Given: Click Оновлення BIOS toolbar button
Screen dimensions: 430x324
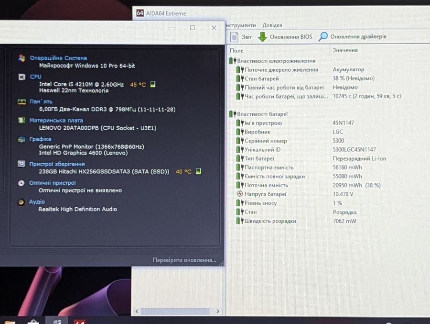Looking at the screenshot, I should [285, 37].
